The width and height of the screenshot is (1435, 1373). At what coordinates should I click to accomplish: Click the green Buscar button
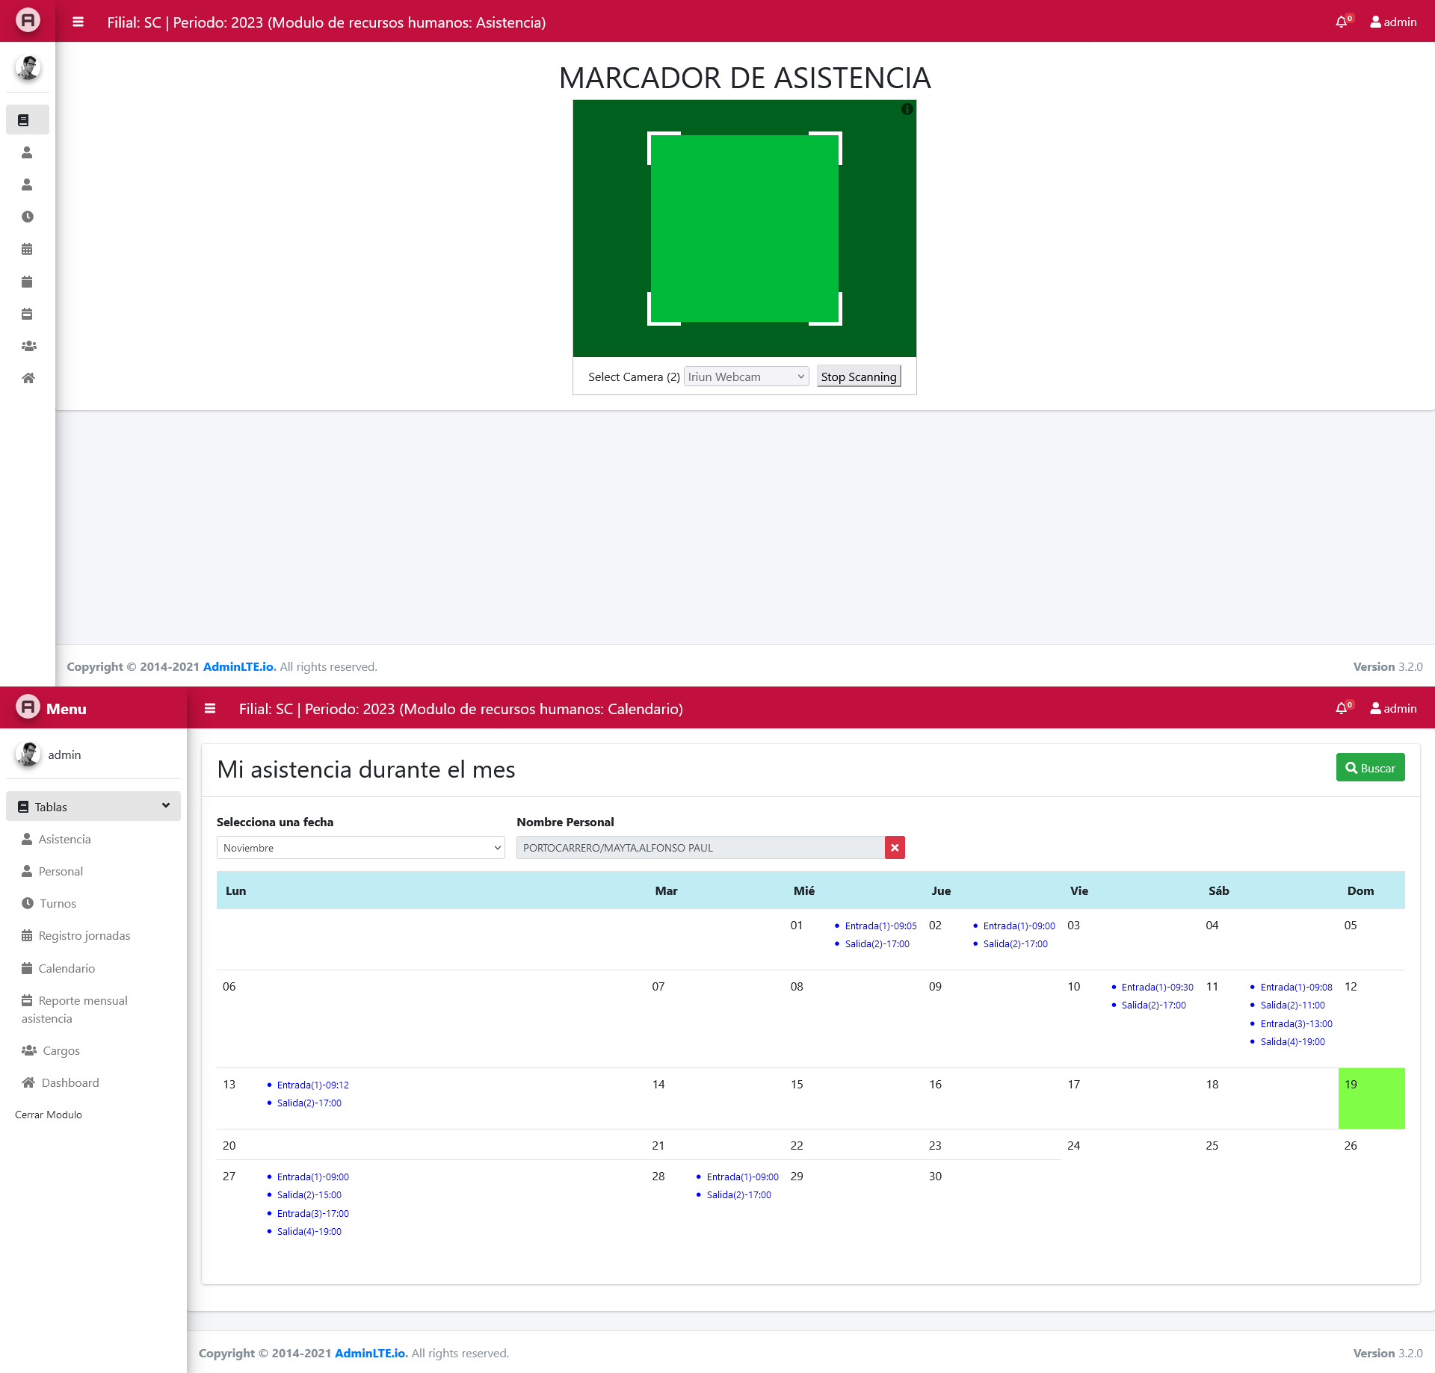[x=1370, y=768]
